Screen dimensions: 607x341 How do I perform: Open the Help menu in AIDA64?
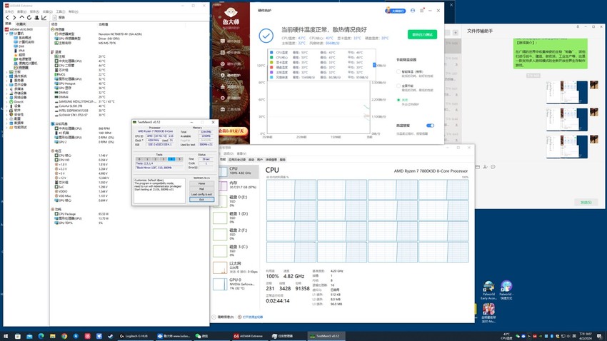click(73, 11)
